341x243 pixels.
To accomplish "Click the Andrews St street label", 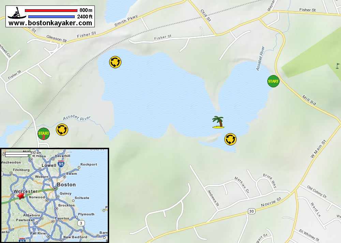I will pyautogui.click(x=213, y=198).
